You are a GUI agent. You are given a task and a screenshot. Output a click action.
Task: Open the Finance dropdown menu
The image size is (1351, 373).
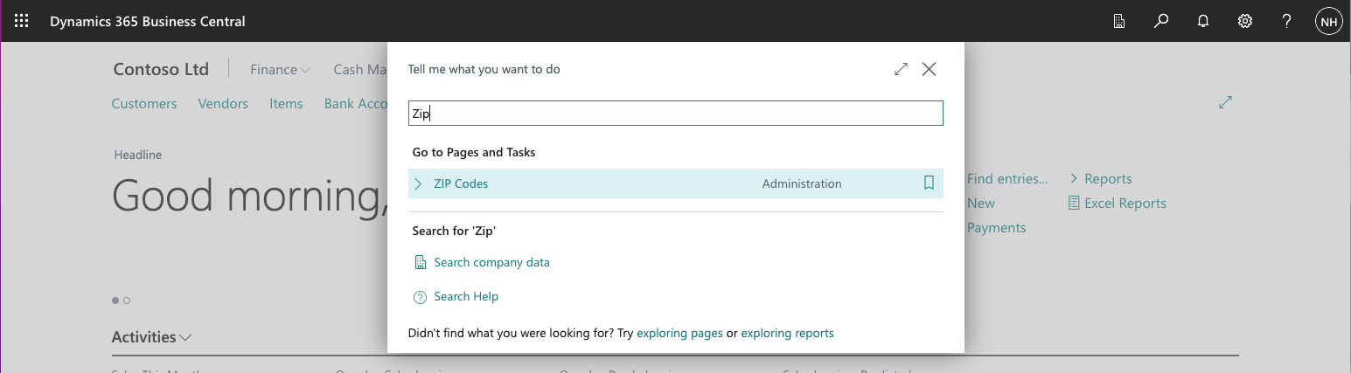pyautogui.click(x=280, y=70)
